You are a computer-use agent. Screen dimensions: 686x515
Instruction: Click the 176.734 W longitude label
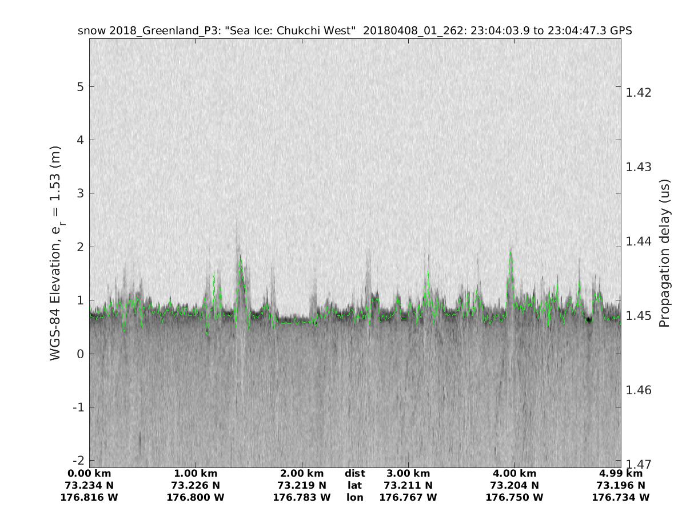(621, 497)
